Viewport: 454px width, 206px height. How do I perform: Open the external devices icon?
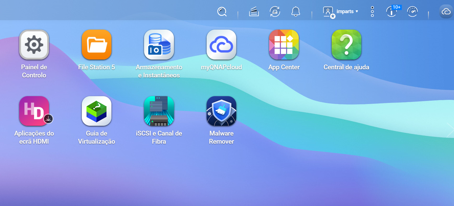click(275, 12)
